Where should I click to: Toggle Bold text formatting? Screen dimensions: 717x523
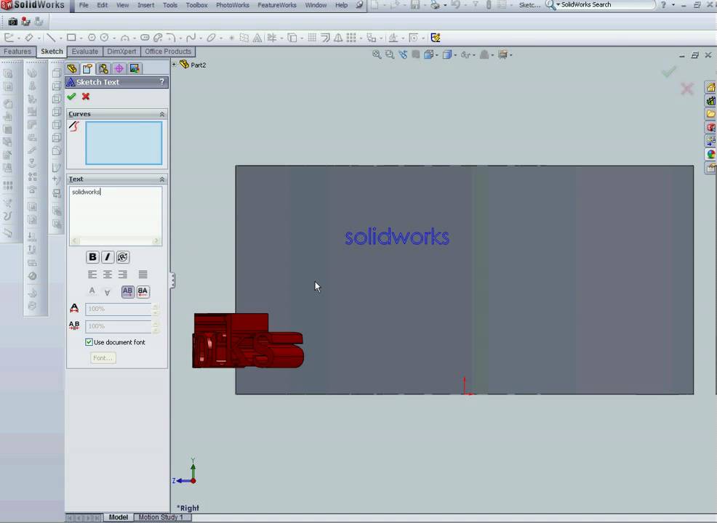[92, 257]
